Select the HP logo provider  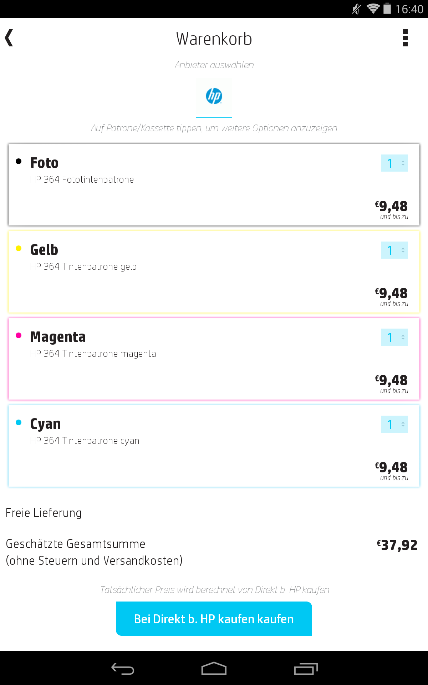tap(214, 97)
